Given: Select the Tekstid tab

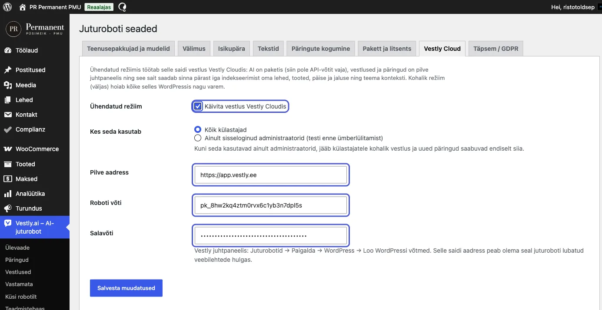Looking at the screenshot, I should 268,49.
